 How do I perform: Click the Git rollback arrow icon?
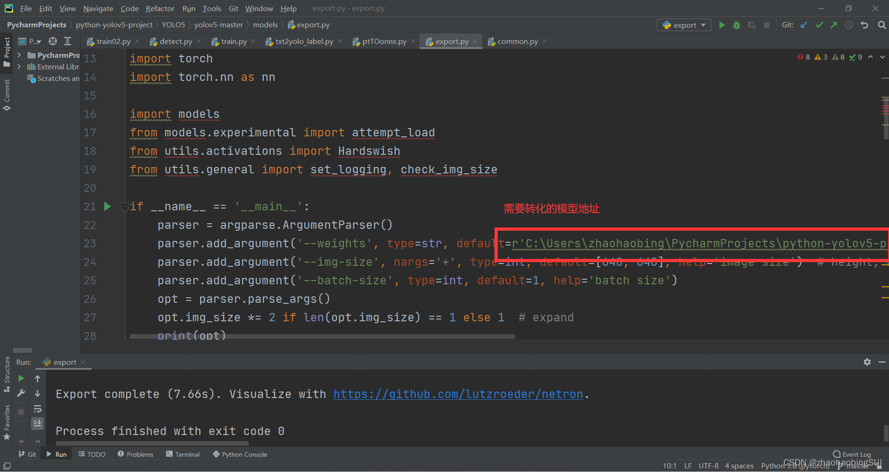(864, 25)
